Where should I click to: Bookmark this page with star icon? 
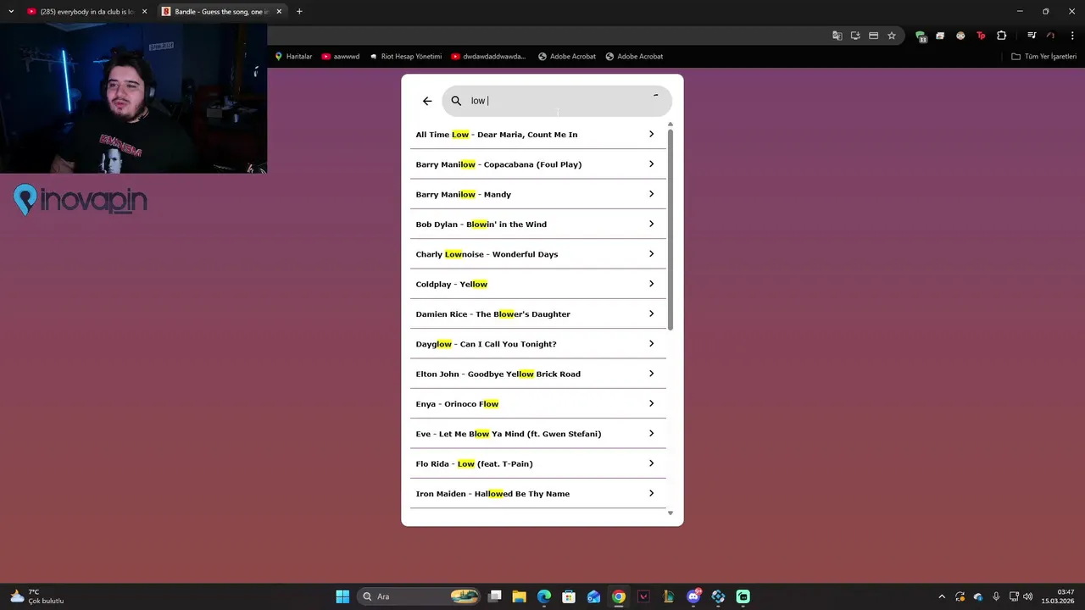892,36
